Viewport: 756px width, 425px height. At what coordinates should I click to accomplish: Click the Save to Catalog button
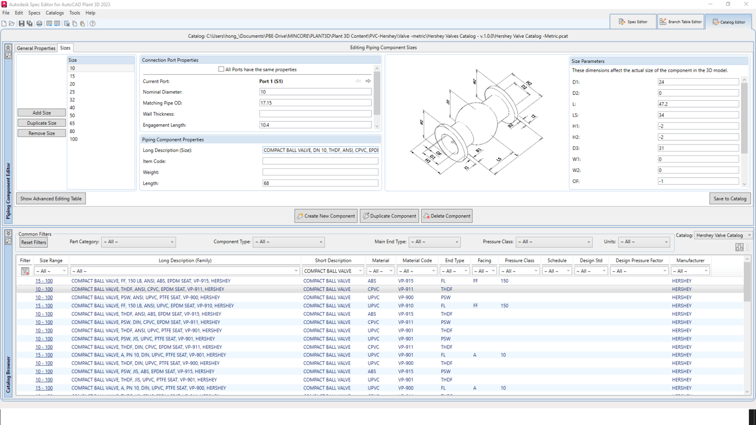(730, 199)
